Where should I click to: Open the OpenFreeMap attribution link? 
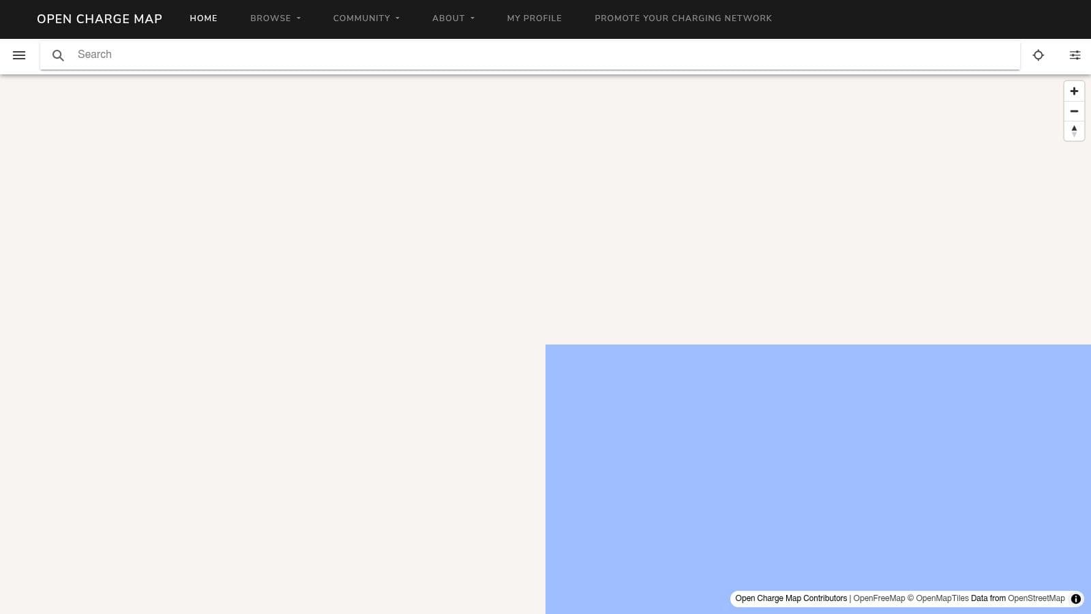tap(879, 598)
